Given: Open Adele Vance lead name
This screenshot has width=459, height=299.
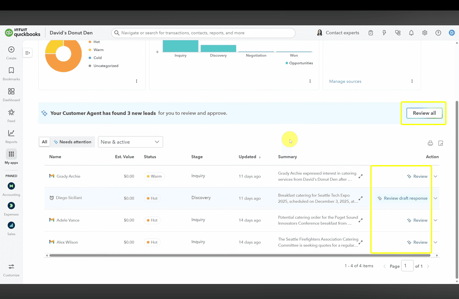Looking at the screenshot, I should [x=68, y=220].
